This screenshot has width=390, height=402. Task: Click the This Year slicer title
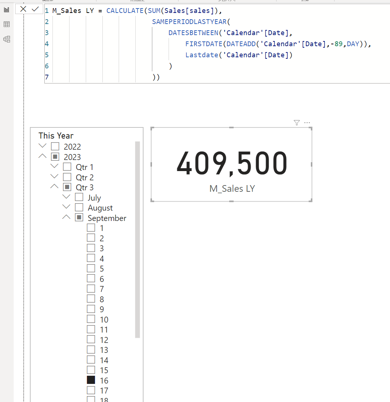click(56, 135)
